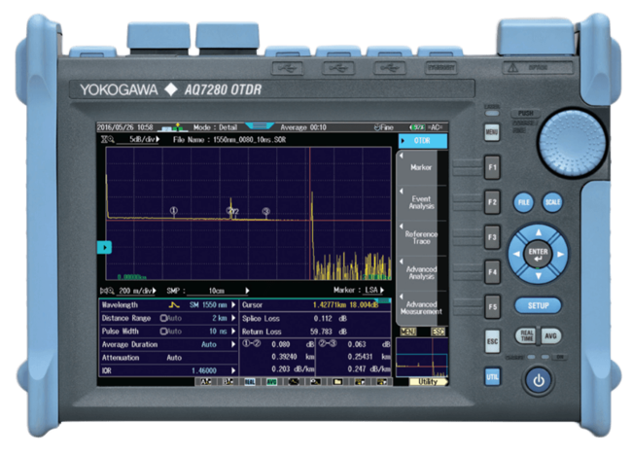Screen dimensions: 632x455
Task: Open the Advanced Analysis soft menu
Action: [421, 272]
